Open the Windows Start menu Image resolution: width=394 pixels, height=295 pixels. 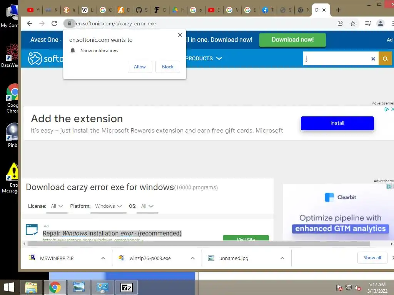9,287
